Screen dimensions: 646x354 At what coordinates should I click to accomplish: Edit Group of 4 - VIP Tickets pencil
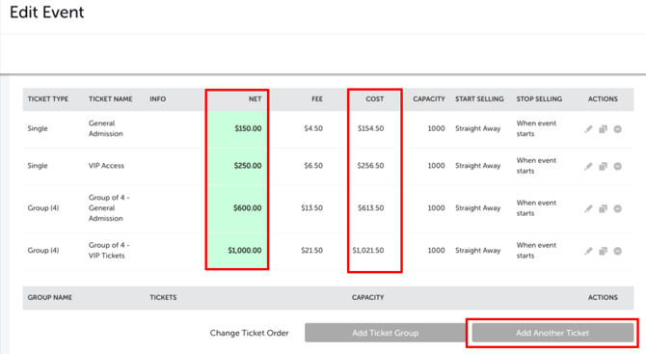click(x=588, y=251)
